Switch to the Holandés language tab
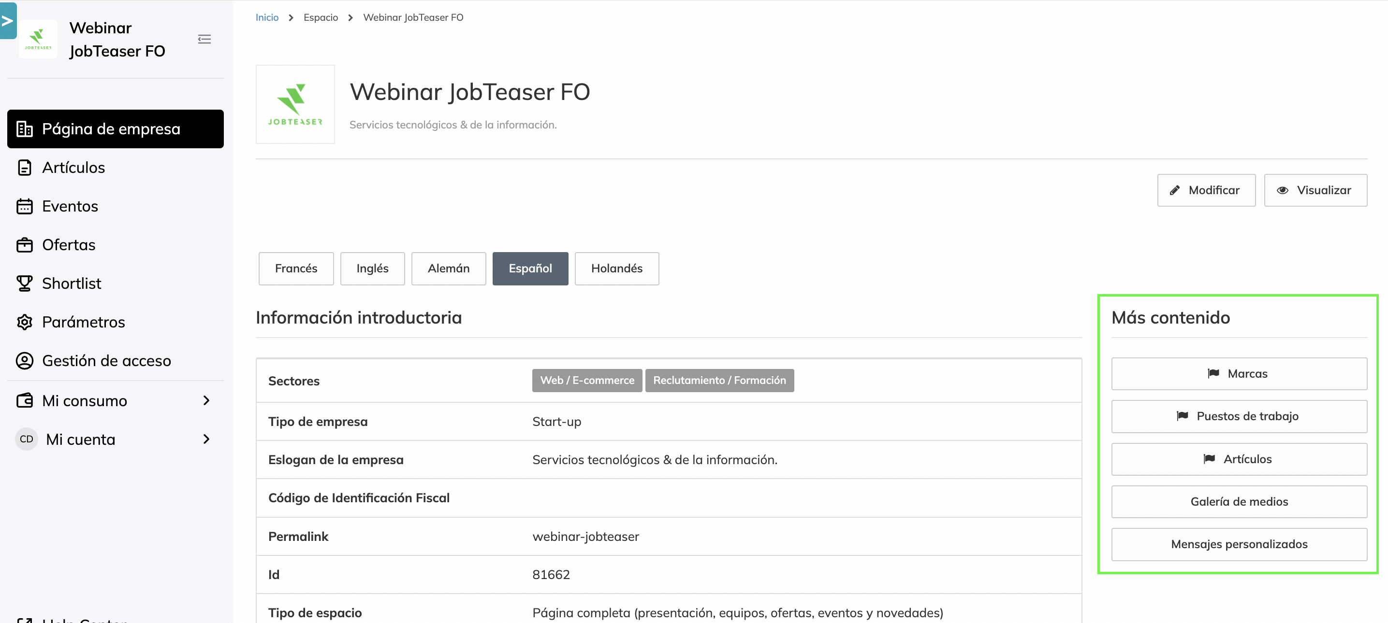The width and height of the screenshot is (1388, 623). (x=616, y=269)
